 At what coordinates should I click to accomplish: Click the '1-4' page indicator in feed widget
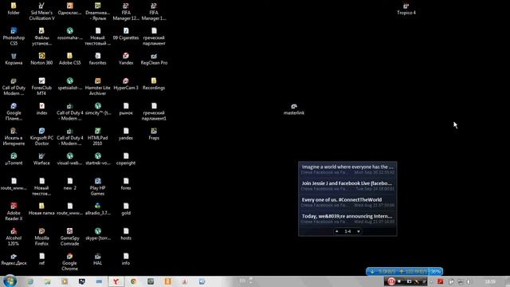point(347,231)
